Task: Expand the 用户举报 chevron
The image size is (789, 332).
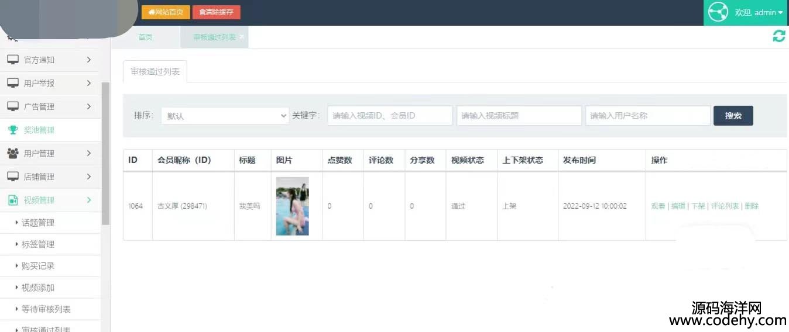Action: [88, 83]
